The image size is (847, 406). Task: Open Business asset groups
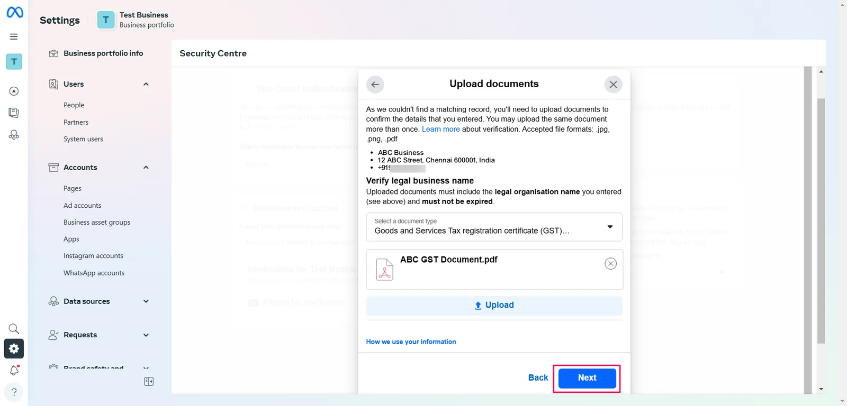click(x=97, y=223)
